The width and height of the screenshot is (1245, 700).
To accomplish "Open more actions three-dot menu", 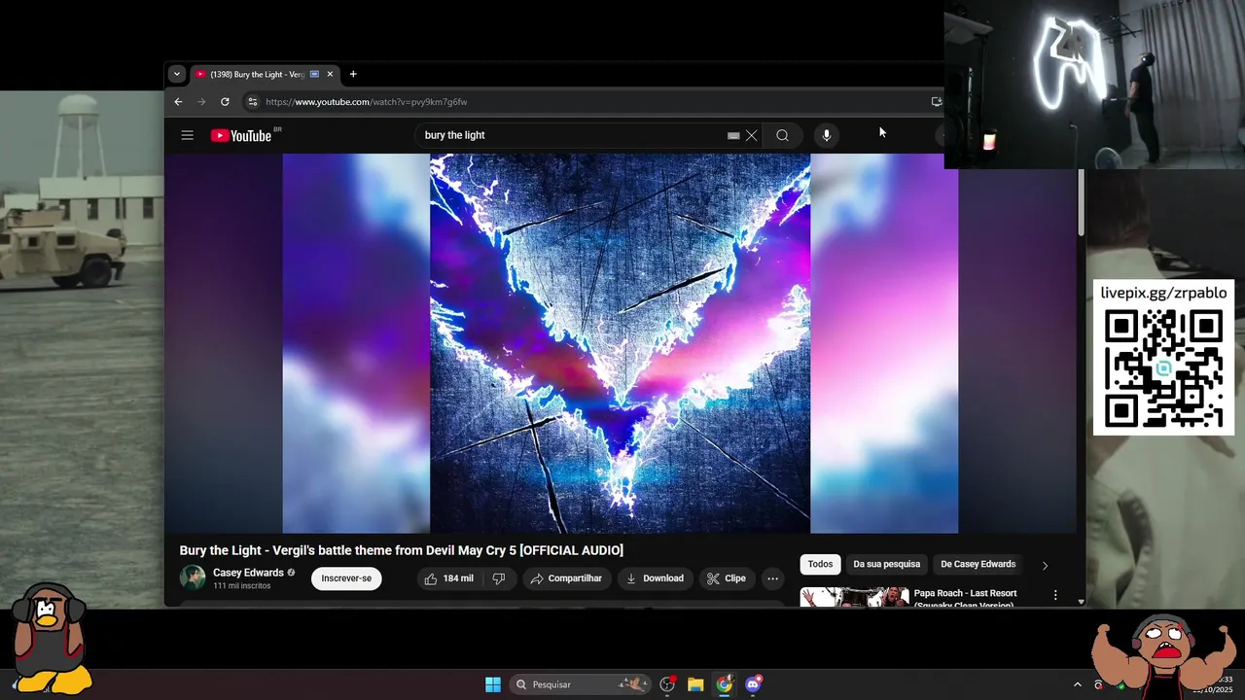I will tap(772, 578).
